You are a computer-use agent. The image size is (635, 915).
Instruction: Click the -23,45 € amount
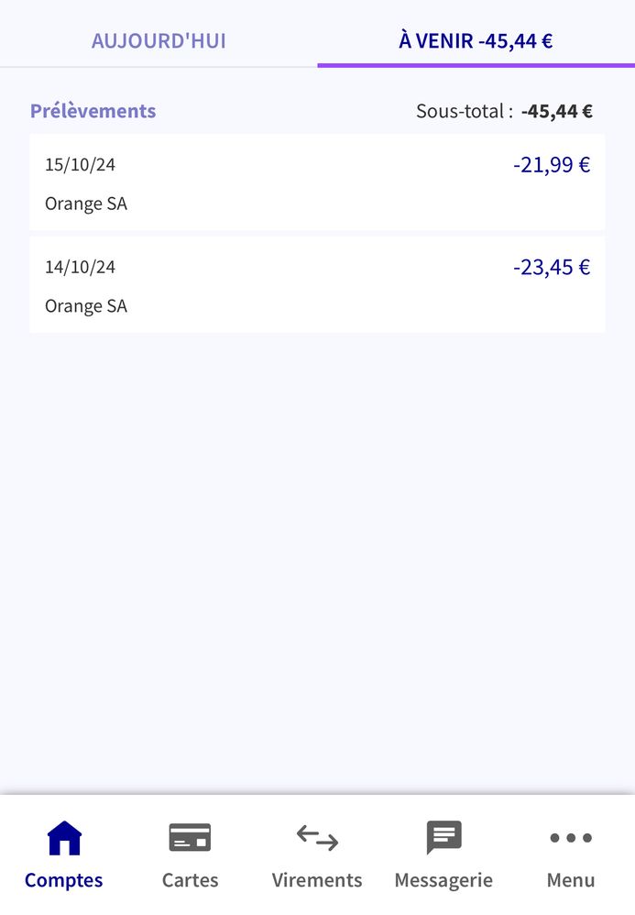(552, 268)
